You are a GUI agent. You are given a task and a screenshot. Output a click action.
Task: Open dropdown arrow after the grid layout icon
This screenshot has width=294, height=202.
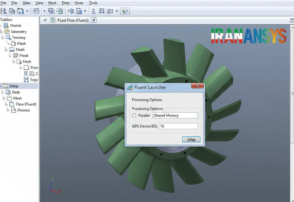tap(44, 11)
